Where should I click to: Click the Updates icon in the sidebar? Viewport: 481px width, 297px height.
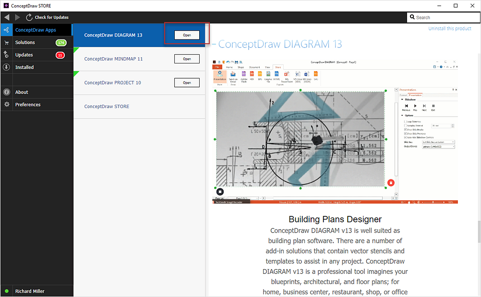pos(6,55)
